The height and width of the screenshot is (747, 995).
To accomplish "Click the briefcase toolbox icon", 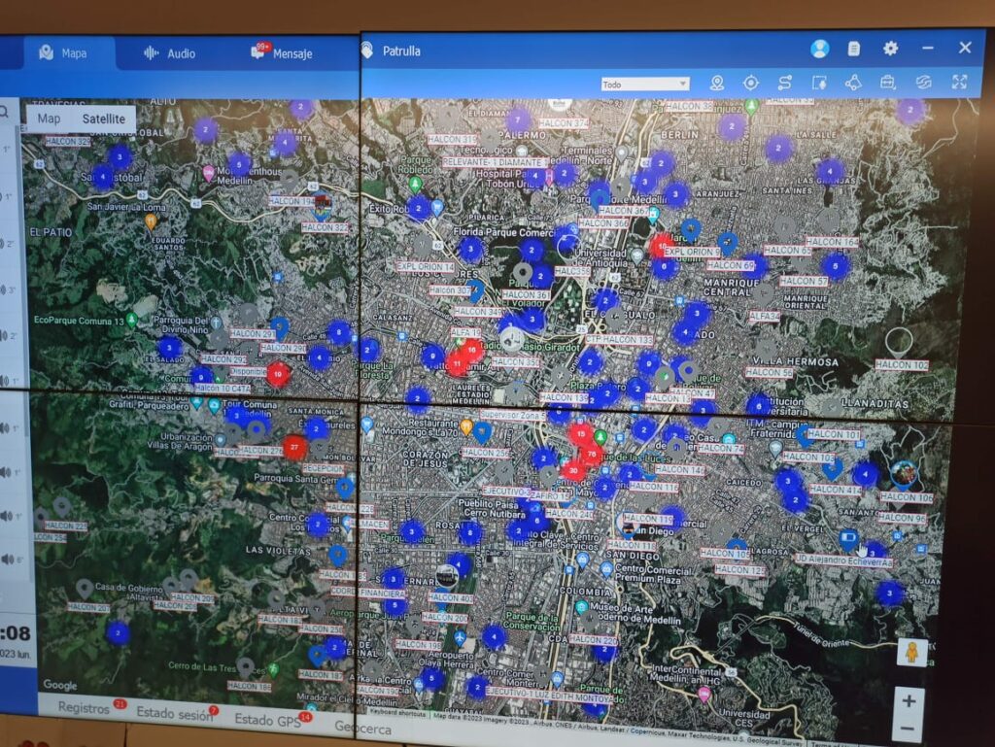I will tap(888, 83).
